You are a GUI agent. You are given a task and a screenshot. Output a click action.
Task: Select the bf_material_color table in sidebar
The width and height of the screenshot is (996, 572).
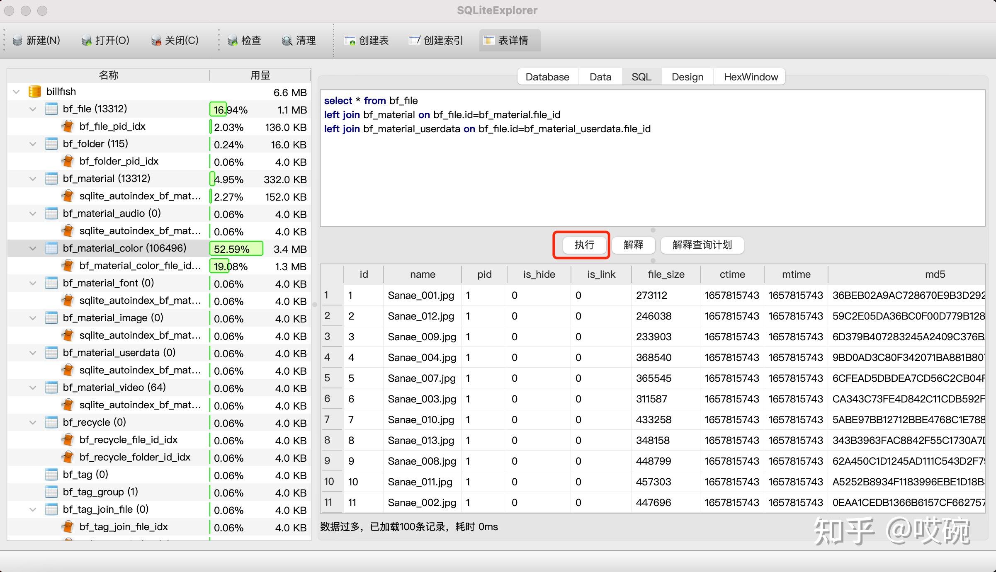pyautogui.click(x=124, y=248)
